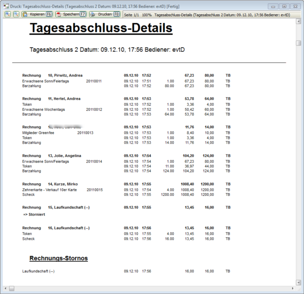The image size is (304, 294).
Task: Click horizontal scrollbar left arrow
Action: click(5, 289)
